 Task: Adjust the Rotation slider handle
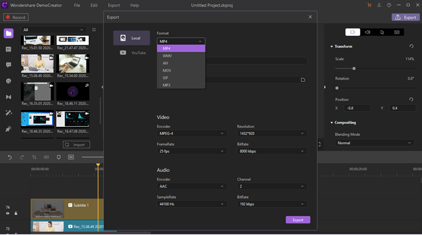[337, 88]
